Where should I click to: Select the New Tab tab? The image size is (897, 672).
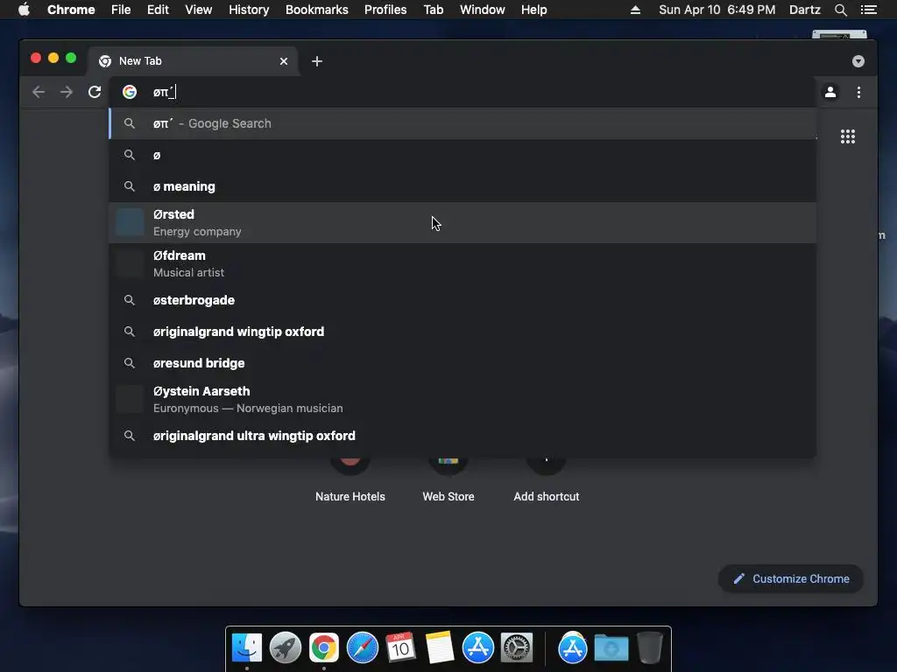(x=193, y=61)
